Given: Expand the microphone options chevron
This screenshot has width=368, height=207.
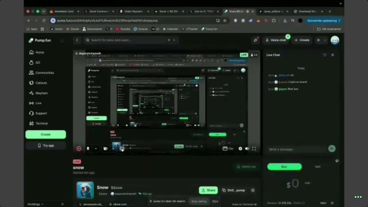Looking at the screenshot, I should point(96,148).
